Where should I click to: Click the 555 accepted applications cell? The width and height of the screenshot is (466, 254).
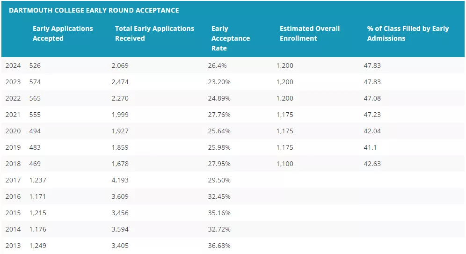35,115
